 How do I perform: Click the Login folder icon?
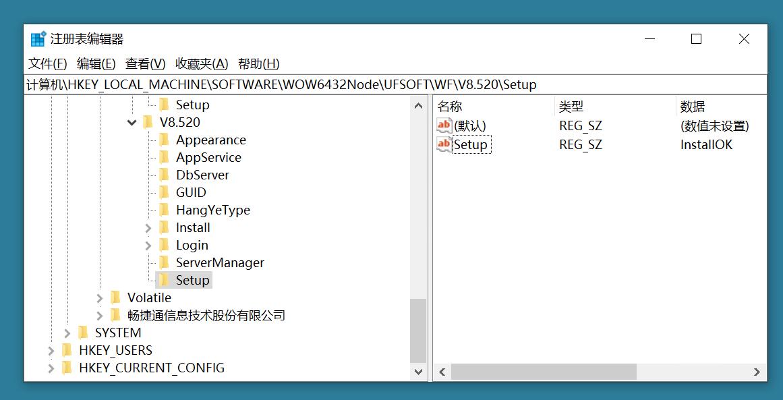[164, 245]
